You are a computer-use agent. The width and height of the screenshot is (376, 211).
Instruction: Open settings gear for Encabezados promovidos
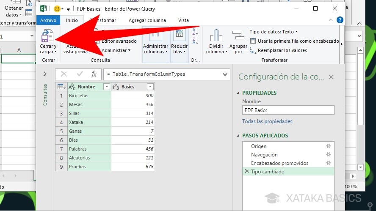tap(328, 163)
